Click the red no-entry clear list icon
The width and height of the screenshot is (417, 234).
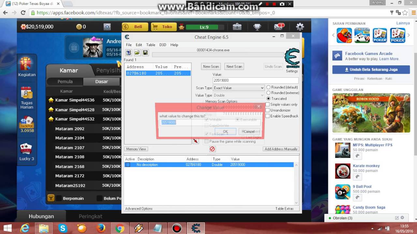212,149
